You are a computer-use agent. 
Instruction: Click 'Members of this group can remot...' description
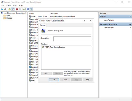(x=63, y=16)
